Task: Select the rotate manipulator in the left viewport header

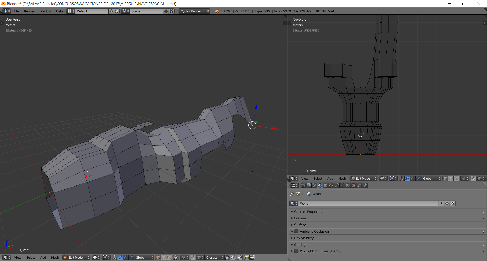Action: pyautogui.click(x=126, y=257)
